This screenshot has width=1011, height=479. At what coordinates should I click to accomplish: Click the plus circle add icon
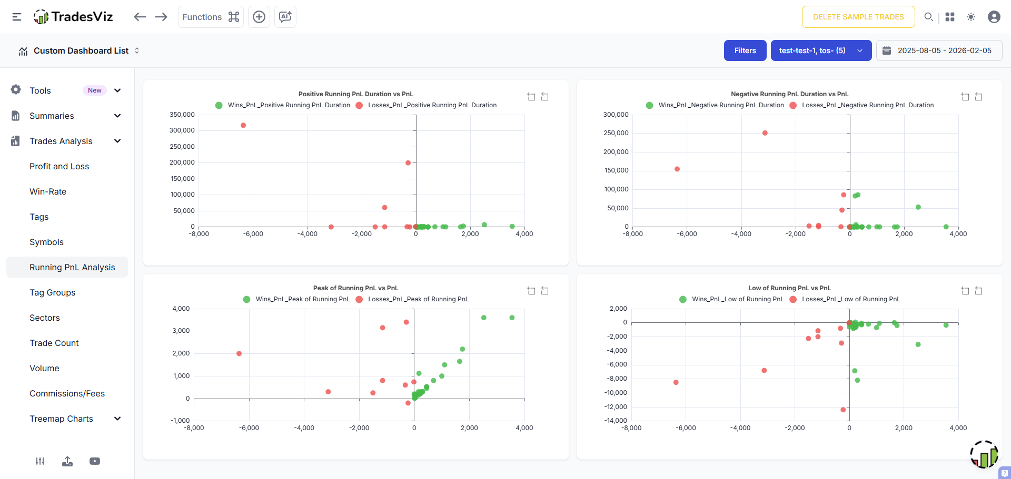coord(259,17)
